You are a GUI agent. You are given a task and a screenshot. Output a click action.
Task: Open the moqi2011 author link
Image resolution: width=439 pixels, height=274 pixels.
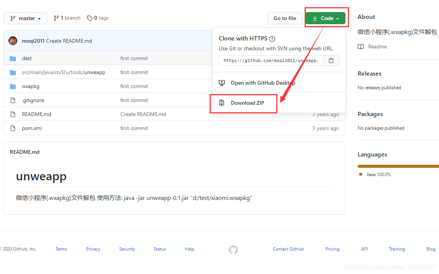(33, 41)
